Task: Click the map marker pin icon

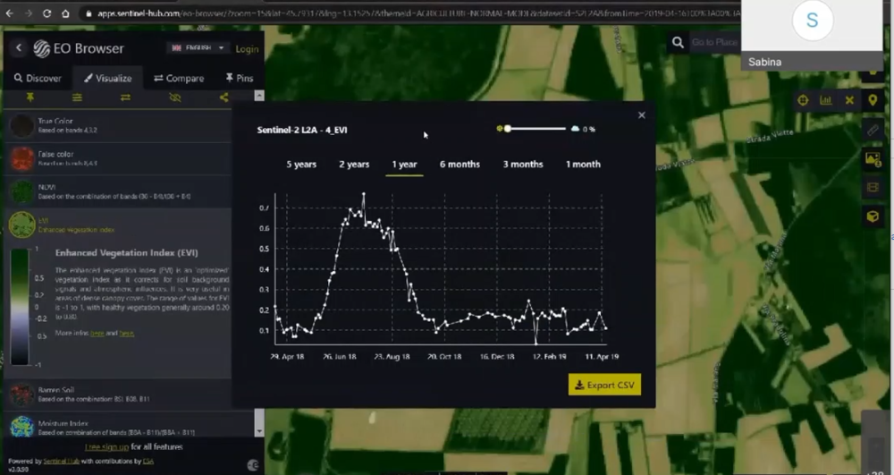Action: tap(873, 100)
